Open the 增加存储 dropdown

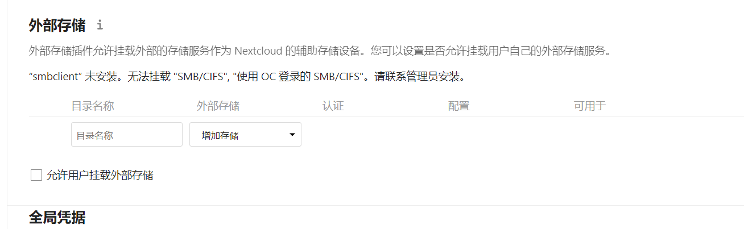pos(245,135)
